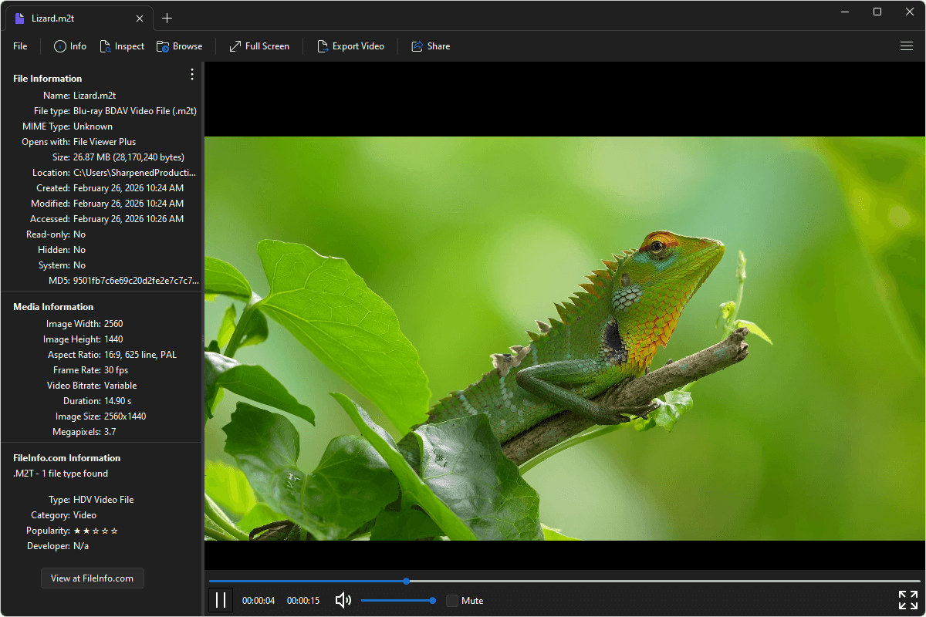Open the Browse view
This screenshot has height=617, width=926.
click(179, 46)
